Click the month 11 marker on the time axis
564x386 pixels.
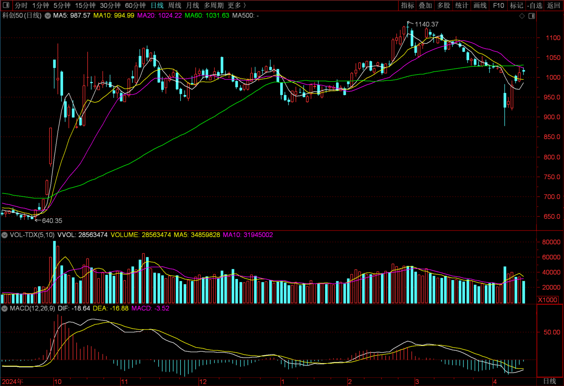124,382
